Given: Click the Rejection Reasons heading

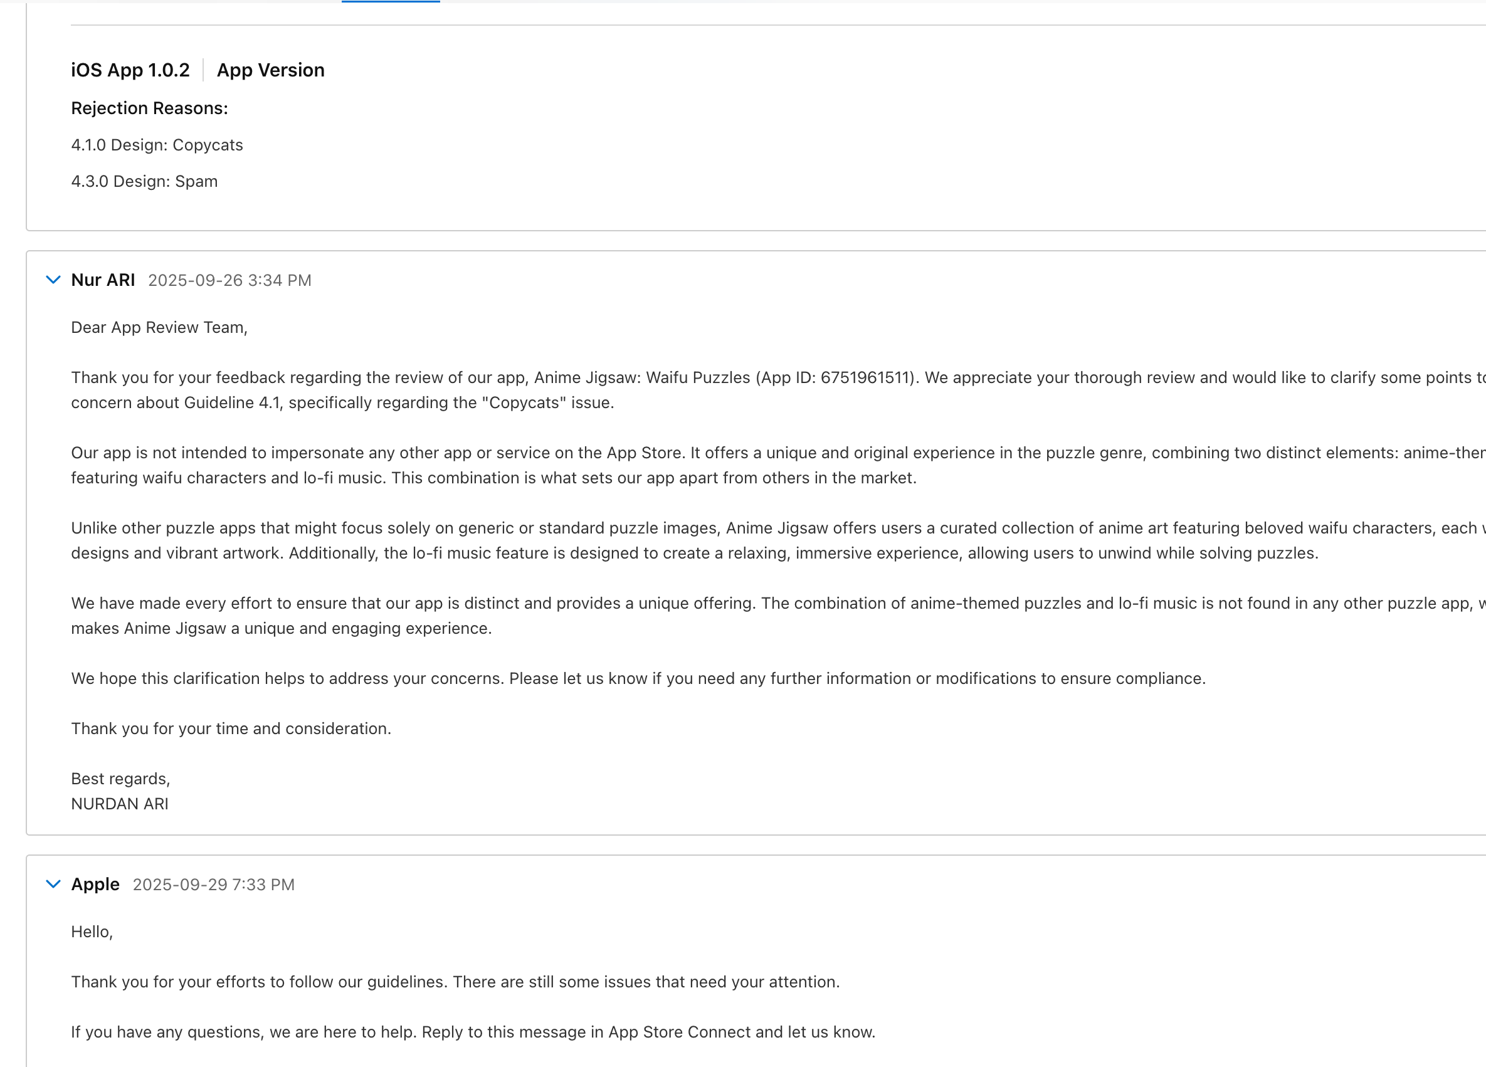Looking at the screenshot, I should pyautogui.click(x=149, y=108).
